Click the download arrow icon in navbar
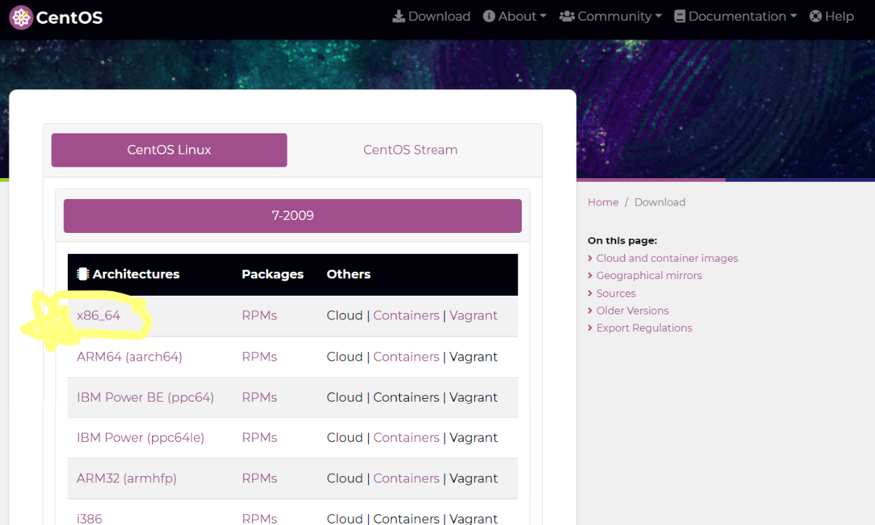 click(399, 16)
